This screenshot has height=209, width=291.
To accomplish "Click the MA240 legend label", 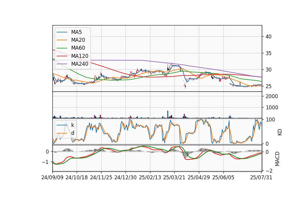I will [x=80, y=64].
